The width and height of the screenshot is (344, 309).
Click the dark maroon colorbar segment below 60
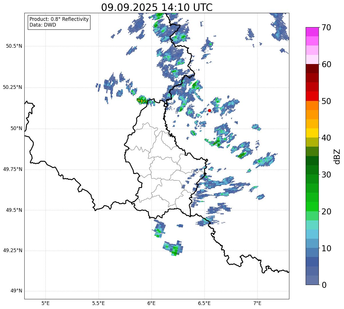click(312, 69)
